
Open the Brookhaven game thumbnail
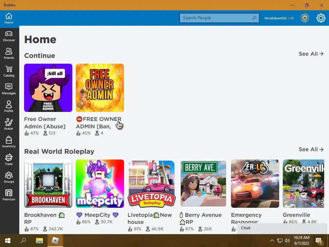tap(48, 184)
